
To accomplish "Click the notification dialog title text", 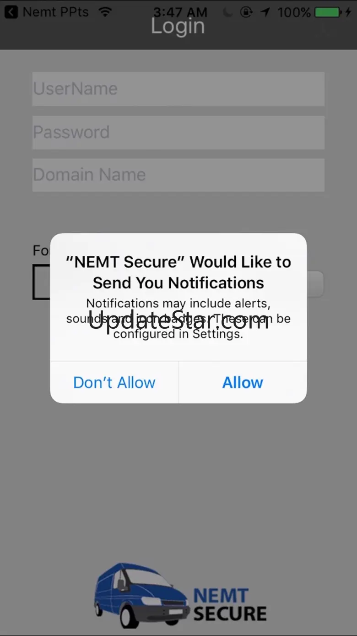I will coord(178,272).
